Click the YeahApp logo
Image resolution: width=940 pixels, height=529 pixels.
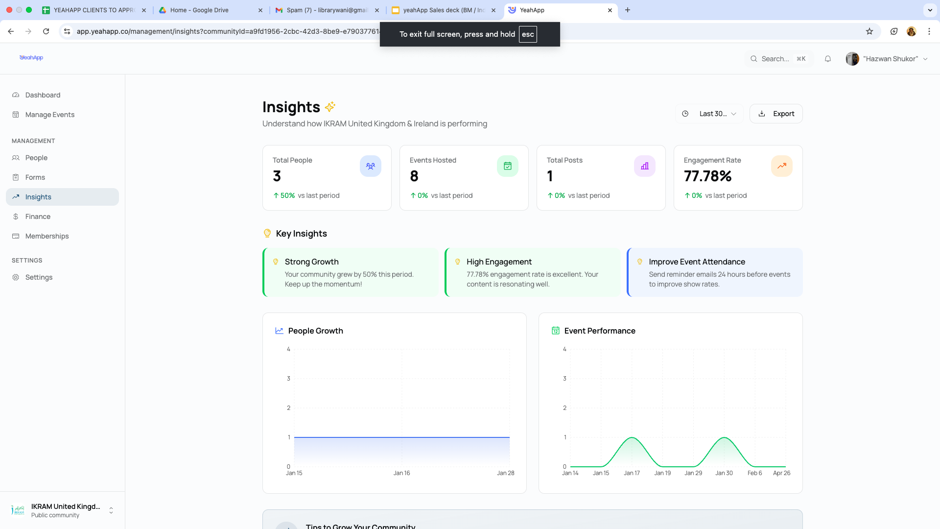31,58
